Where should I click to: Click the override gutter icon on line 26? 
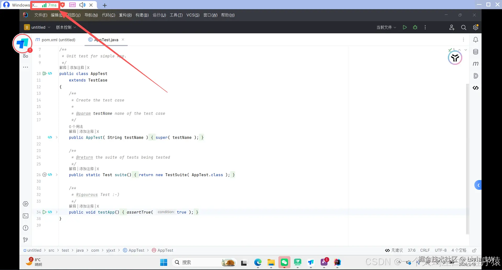tap(45, 175)
